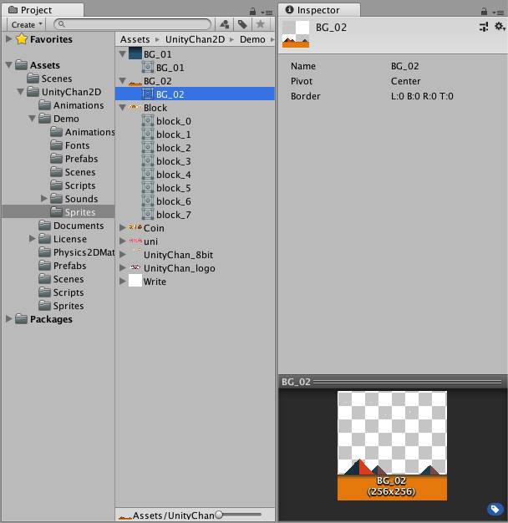
Task: Expand the Sounds folder
Action: (x=44, y=199)
